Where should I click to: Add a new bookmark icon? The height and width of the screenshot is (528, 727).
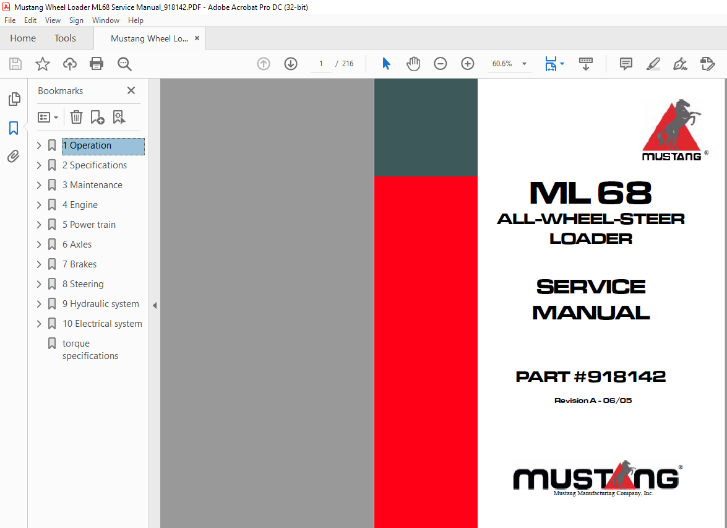[x=97, y=117]
